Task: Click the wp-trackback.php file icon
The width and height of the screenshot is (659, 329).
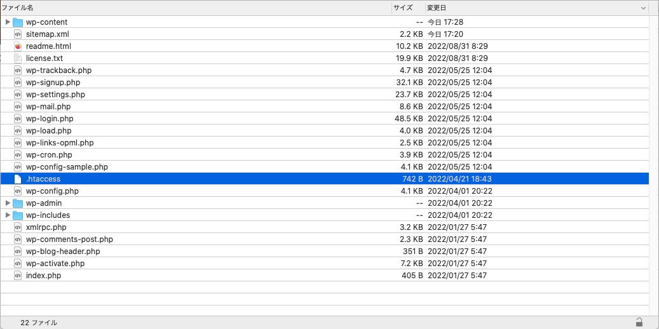Action: (x=18, y=70)
